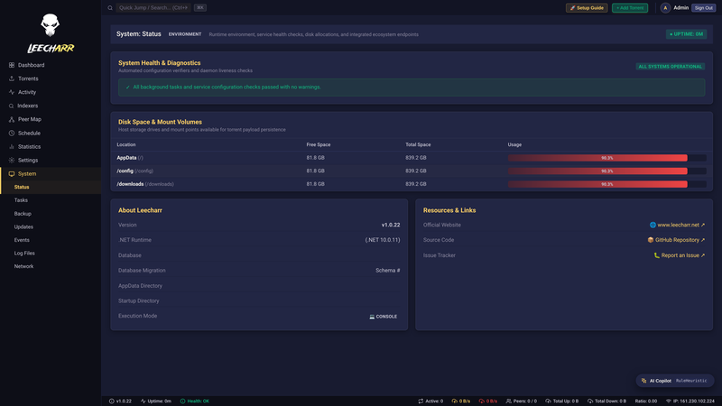Click the Quick Jump search field

click(x=153, y=8)
